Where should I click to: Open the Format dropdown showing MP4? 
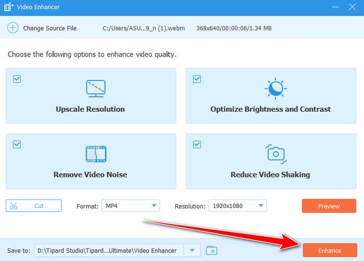pyautogui.click(x=130, y=206)
